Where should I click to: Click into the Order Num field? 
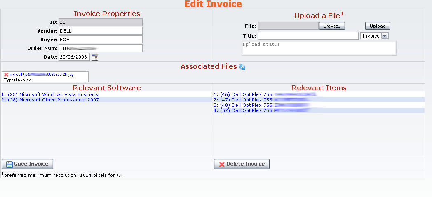tap(101, 48)
